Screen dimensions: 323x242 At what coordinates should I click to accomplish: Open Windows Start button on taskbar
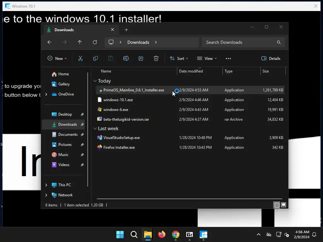(x=120, y=234)
